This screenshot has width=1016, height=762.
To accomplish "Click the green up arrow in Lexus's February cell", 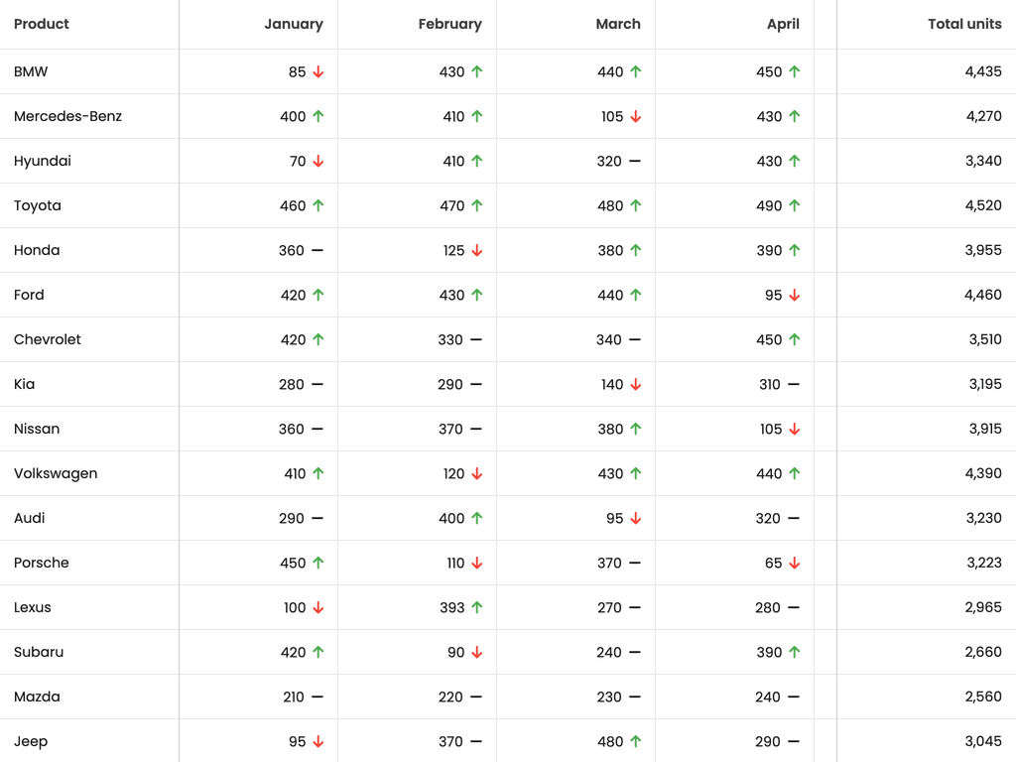I will point(477,607).
